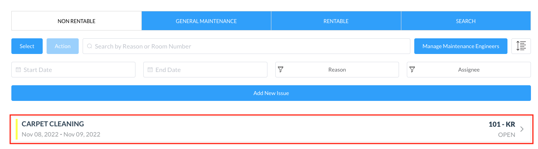Open Manage Maintenance Engineers
Screen dimensions: 538x149
point(461,46)
